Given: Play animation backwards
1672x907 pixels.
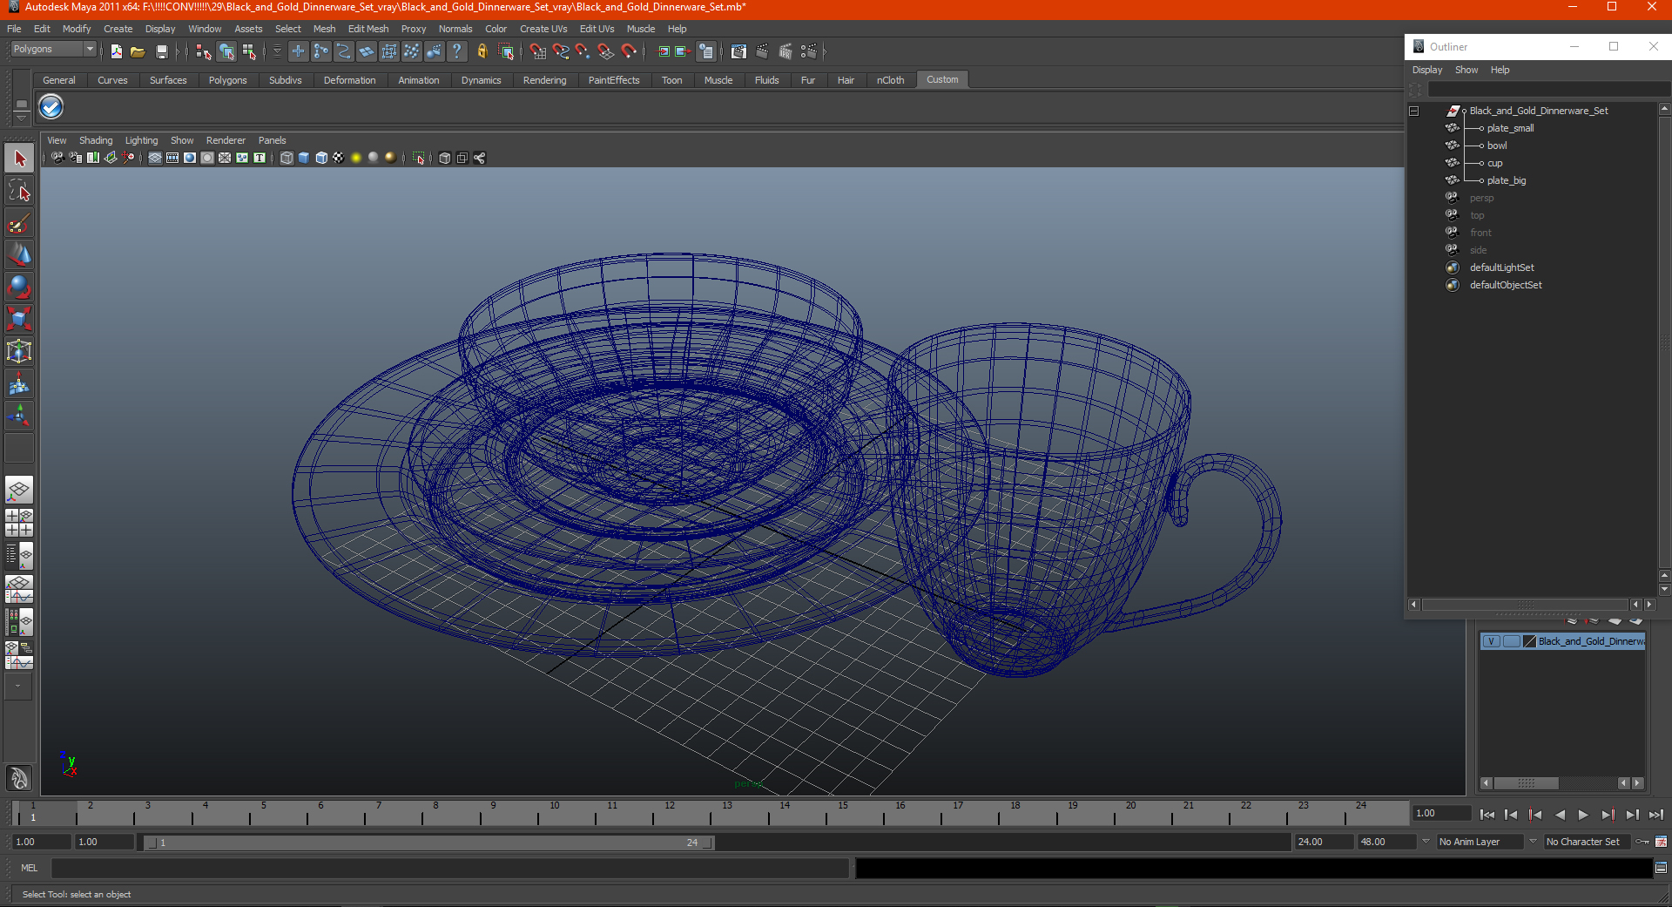Looking at the screenshot, I should pos(1560,815).
